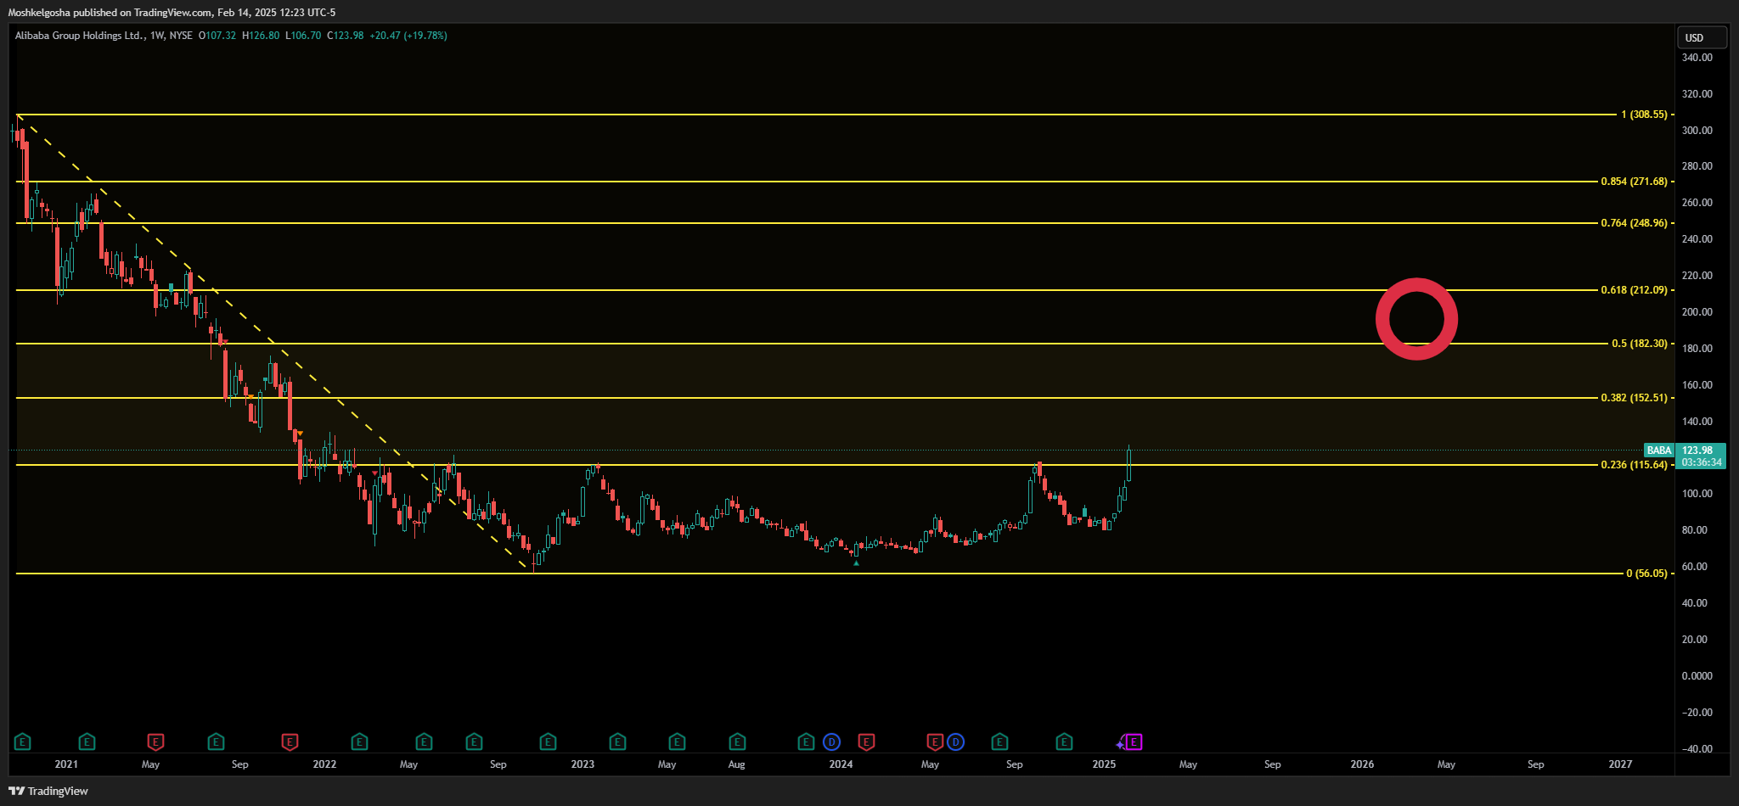
Task: Click green E marker between 2023 and May 2023
Action: [617, 742]
